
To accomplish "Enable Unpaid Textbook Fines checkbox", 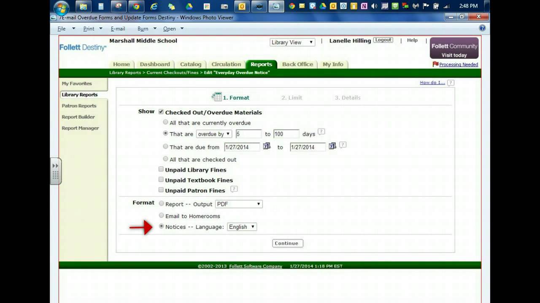I will pyautogui.click(x=161, y=180).
